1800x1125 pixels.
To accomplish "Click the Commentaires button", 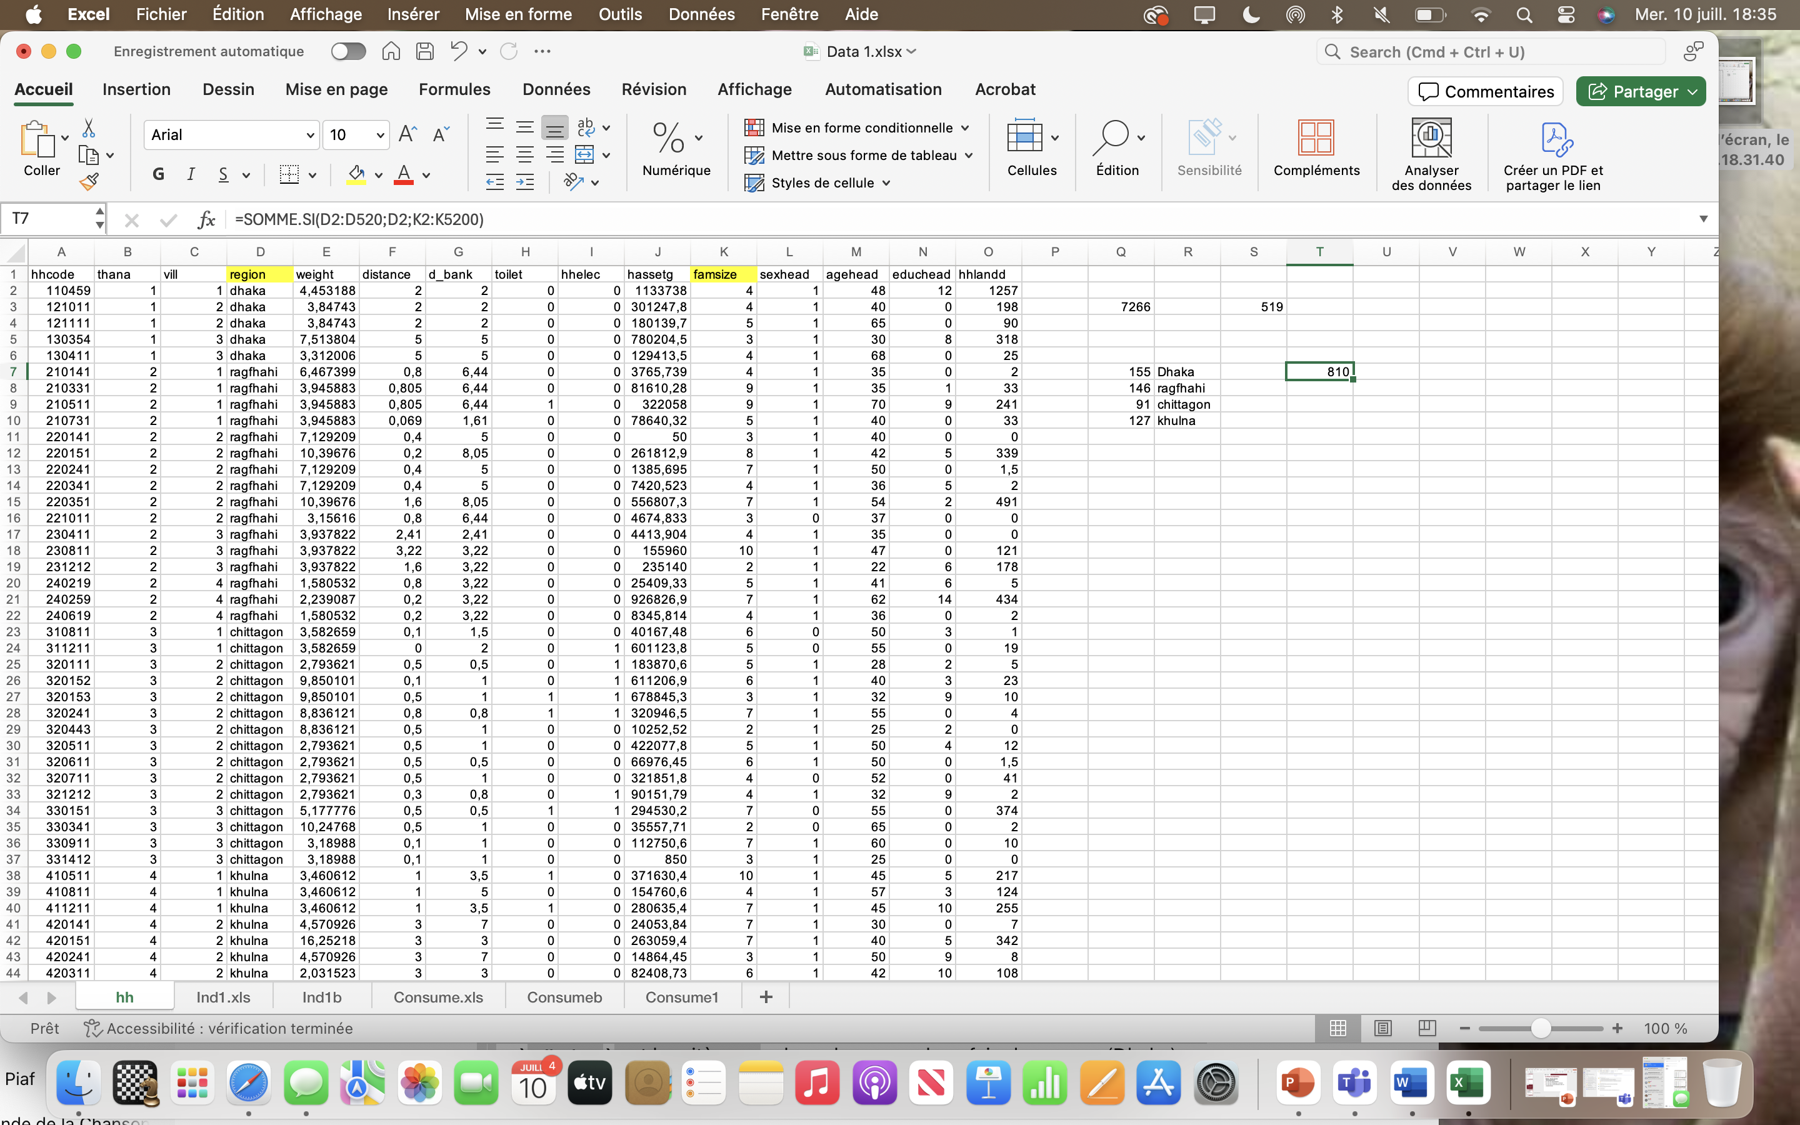I will tap(1486, 91).
